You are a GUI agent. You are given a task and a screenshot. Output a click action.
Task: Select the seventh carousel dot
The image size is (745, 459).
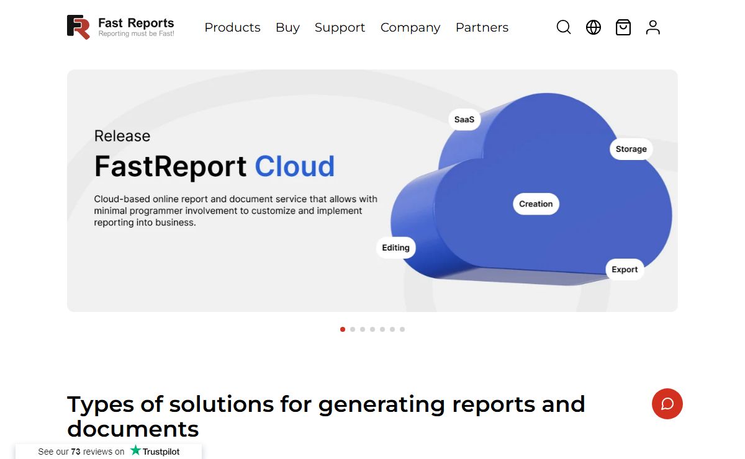tap(402, 329)
